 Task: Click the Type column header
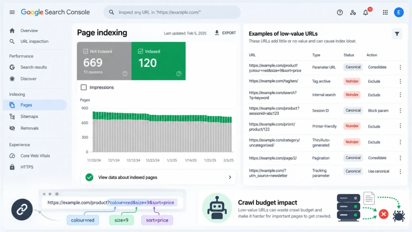pos(316,55)
